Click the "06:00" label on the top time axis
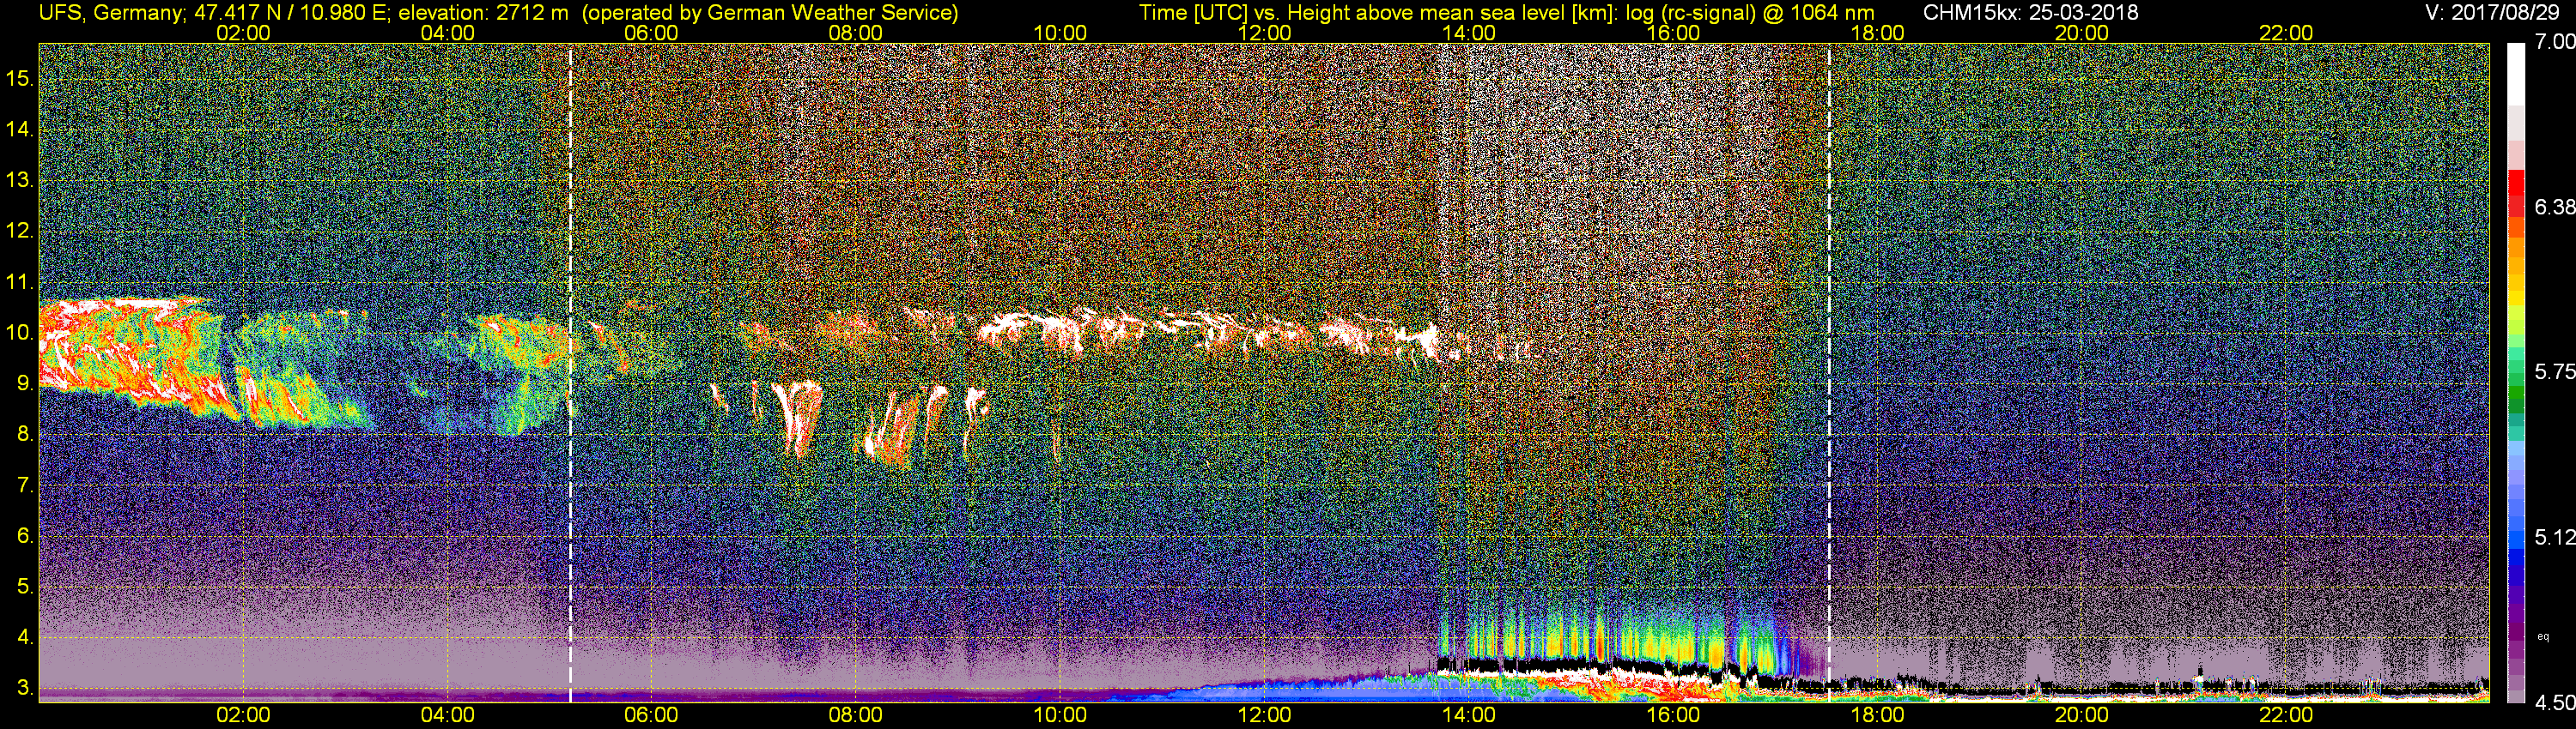This screenshot has height=729, width=2576. pos(651,33)
